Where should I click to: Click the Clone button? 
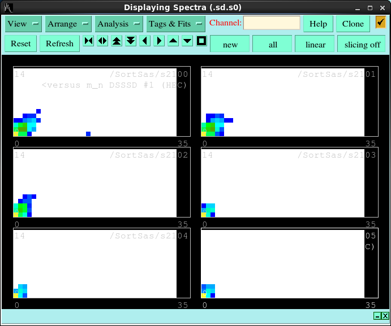[x=353, y=24]
